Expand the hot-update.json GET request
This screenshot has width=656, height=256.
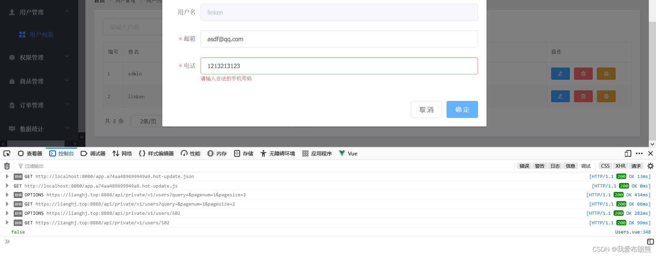pyautogui.click(x=7, y=176)
